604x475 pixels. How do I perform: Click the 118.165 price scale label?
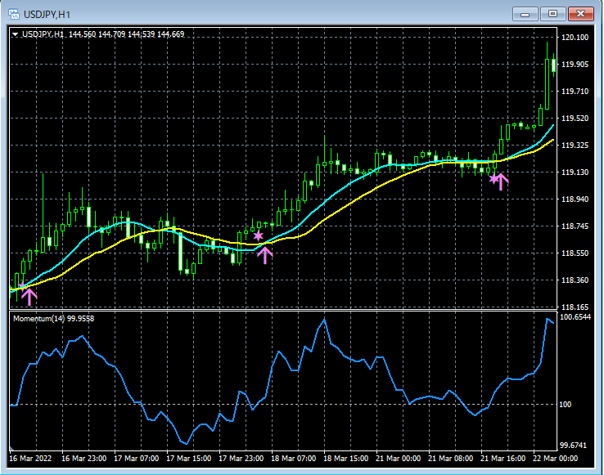[575, 307]
